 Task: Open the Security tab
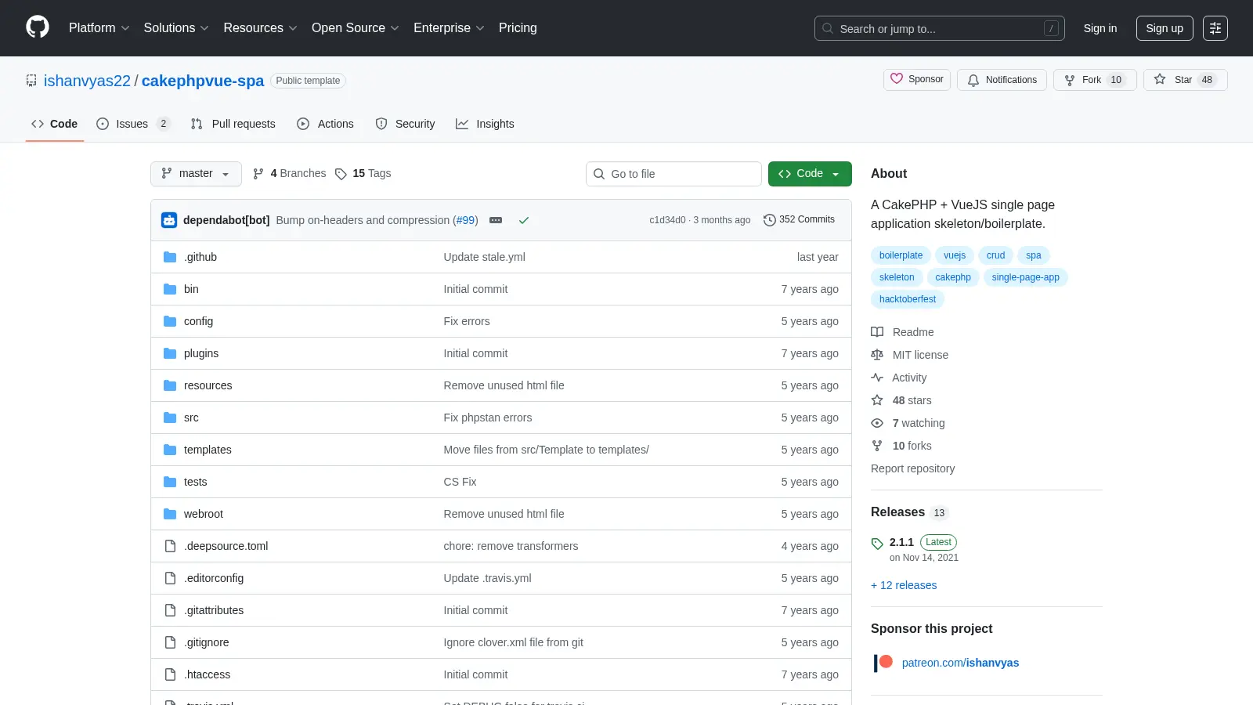pos(405,124)
